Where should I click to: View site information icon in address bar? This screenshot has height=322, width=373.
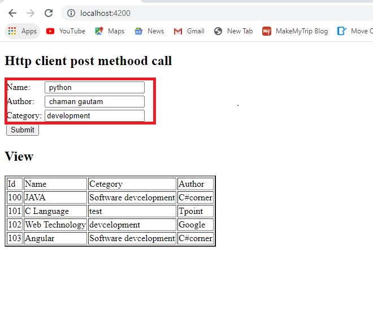tap(71, 13)
